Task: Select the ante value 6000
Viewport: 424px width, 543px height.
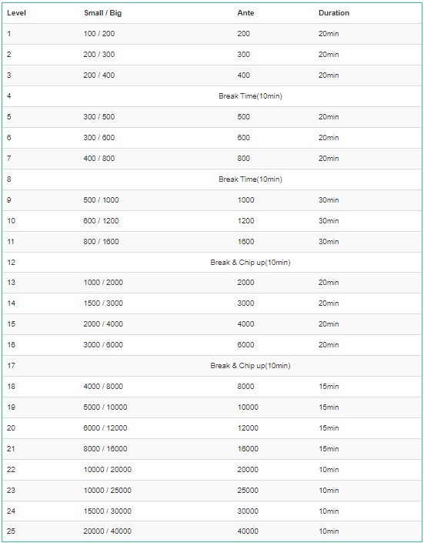Action: click(245, 345)
